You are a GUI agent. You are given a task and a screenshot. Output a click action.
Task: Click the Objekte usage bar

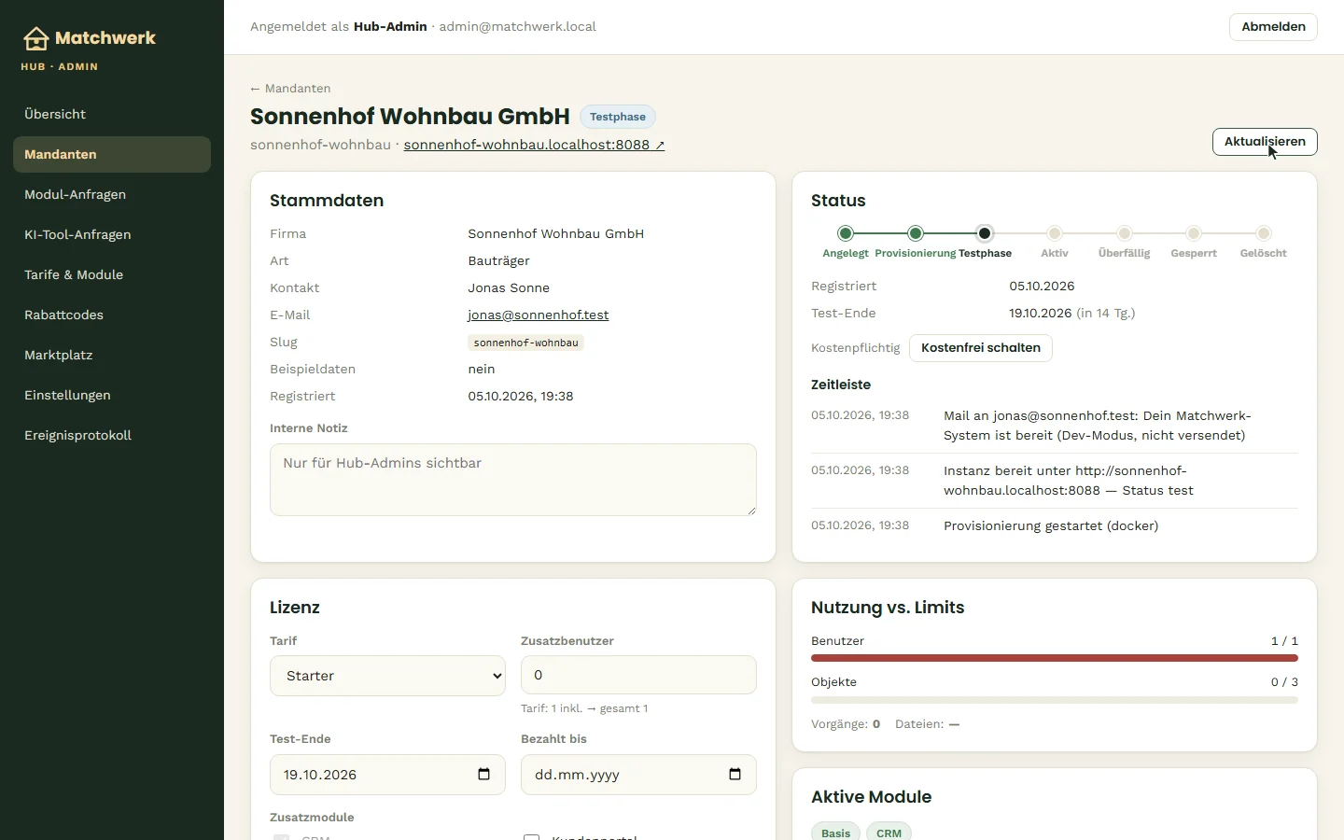[1055, 699]
